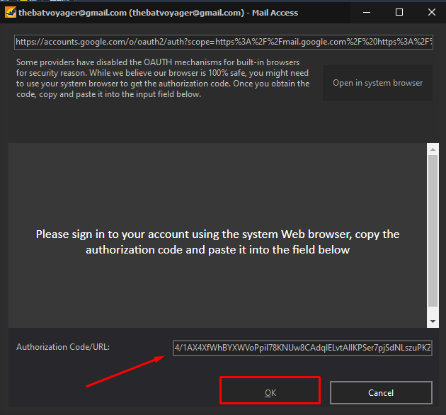This screenshot has width=446, height=415.
Task: Open in system browser button
Action: tap(377, 83)
